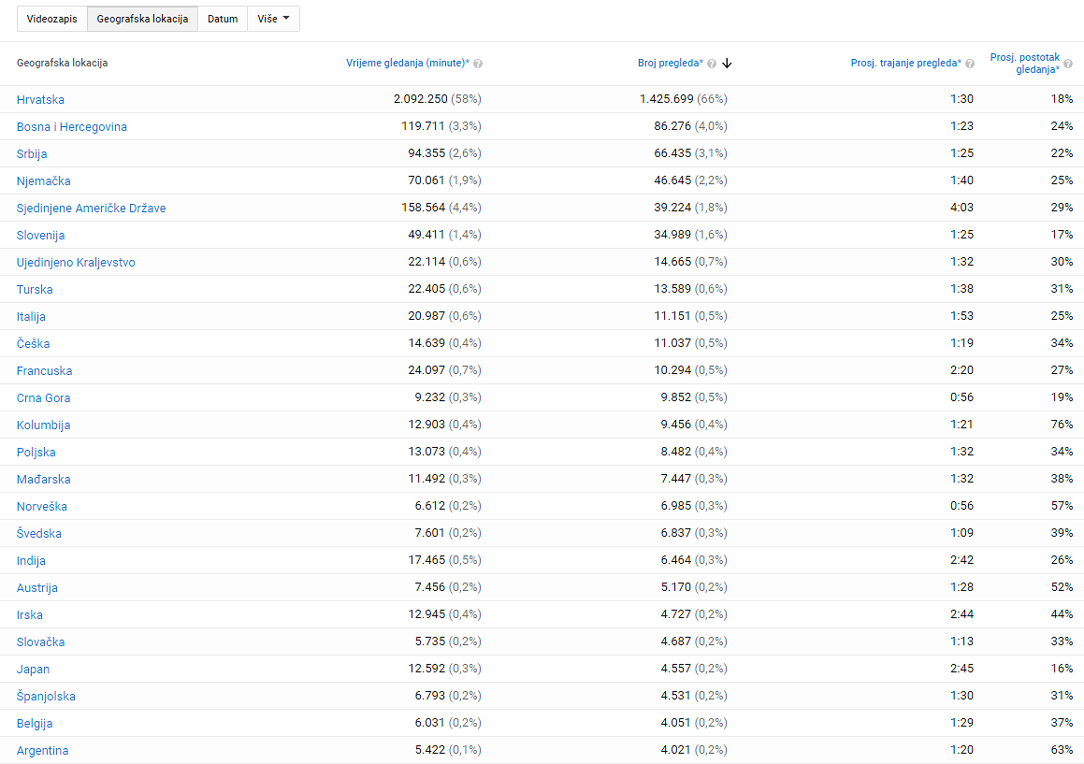This screenshot has width=1084, height=764.
Task: Switch to the Videozapis tab
Action: [52, 19]
